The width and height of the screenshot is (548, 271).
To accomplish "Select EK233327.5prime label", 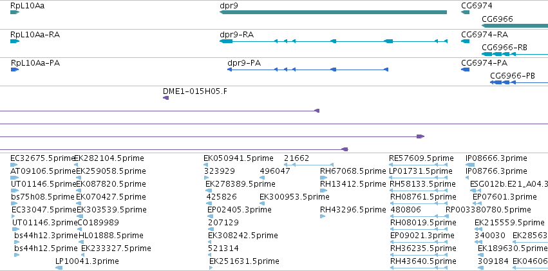I will tap(116, 248).
